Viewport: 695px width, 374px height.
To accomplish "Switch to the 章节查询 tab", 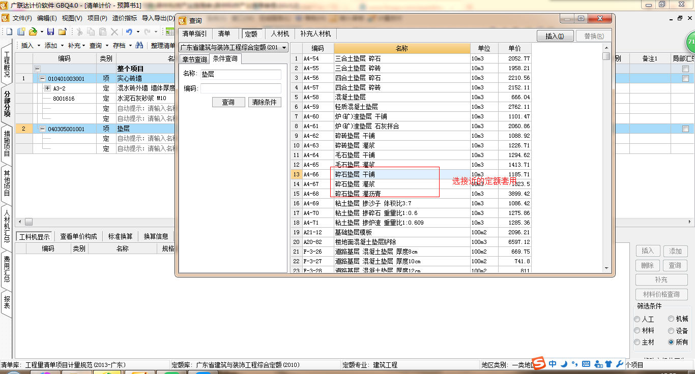I will 194,59.
